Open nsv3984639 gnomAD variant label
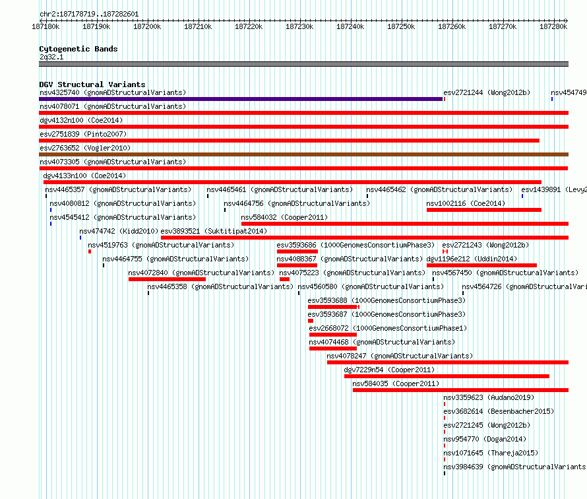The image size is (587, 499). click(515, 467)
